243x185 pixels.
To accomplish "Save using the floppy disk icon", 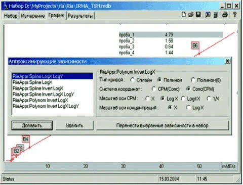I will [198, 15].
